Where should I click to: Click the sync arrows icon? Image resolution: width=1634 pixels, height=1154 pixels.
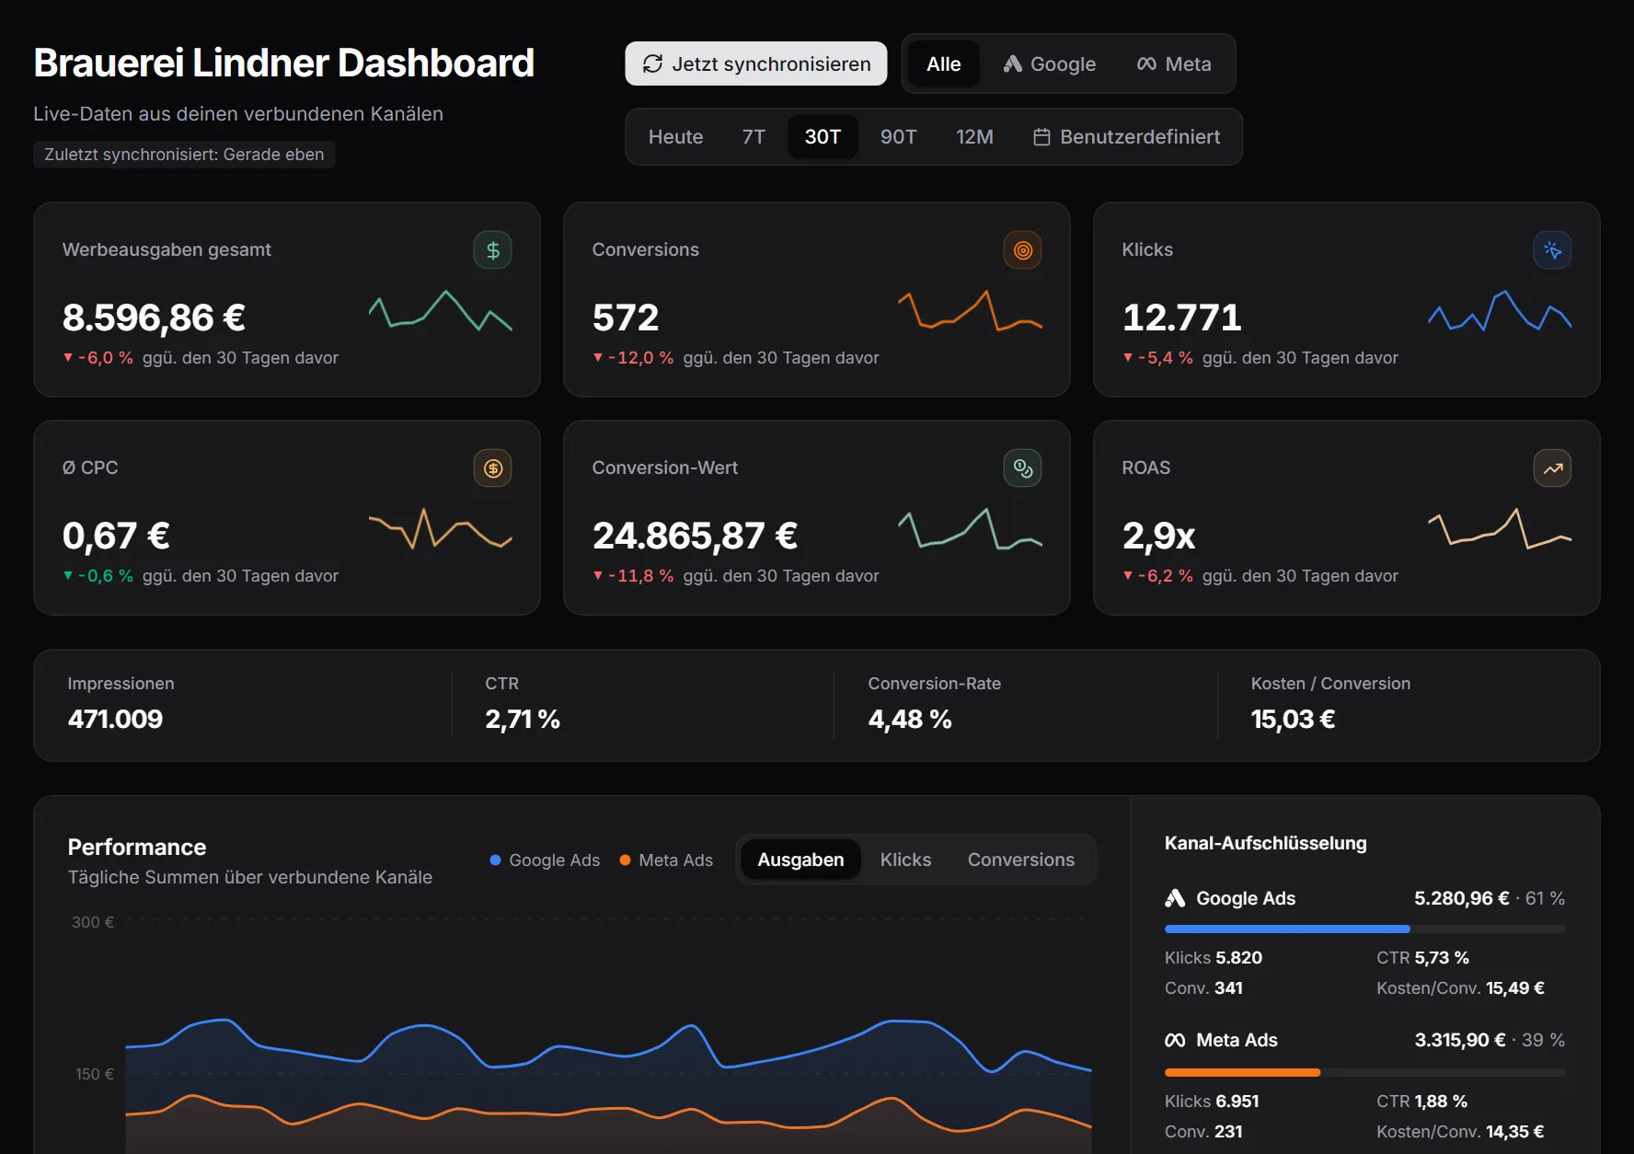point(652,63)
